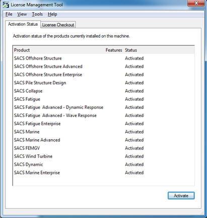Select SACS Pile Structure Design row
Viewport: 207px width, 218px height.
(x=104, y=83)
